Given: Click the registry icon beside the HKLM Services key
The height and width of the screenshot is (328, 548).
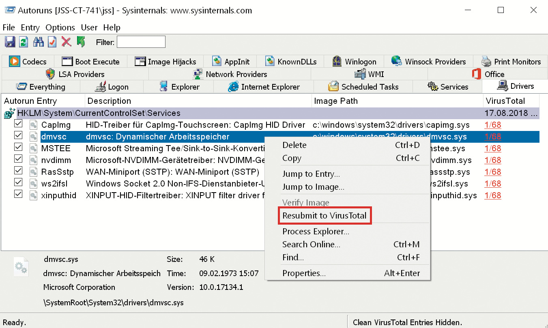Looking at the screenshot, I should pyautogui.click(x=9, y=114).
